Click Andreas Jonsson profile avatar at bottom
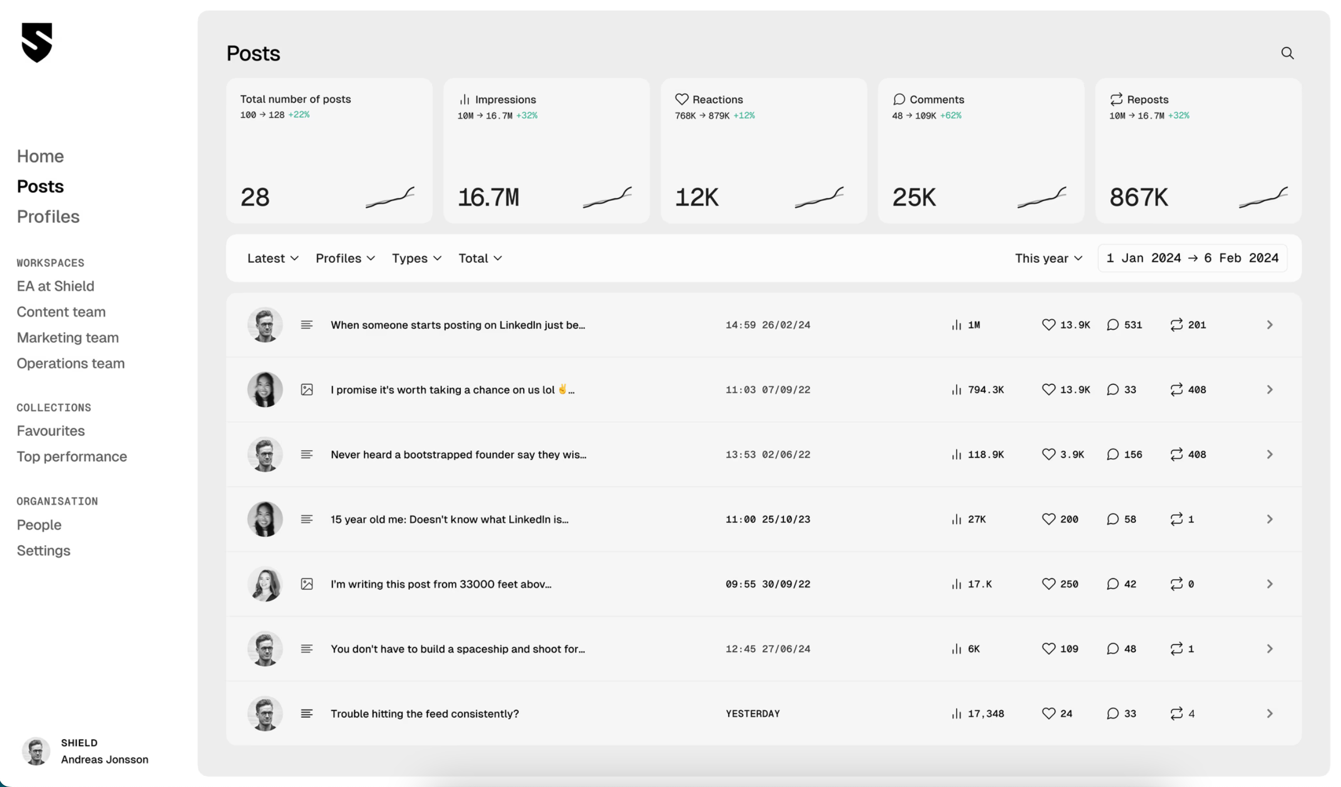Viewport: 1341px width, 787px height. 36,751
